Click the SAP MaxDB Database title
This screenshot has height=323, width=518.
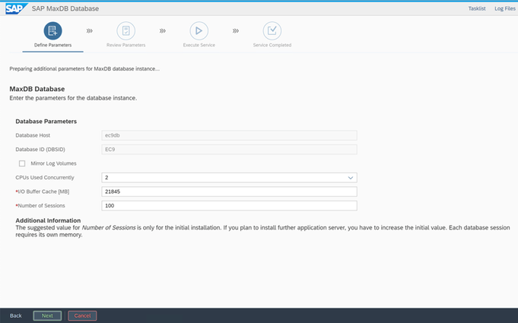[65, 8]
